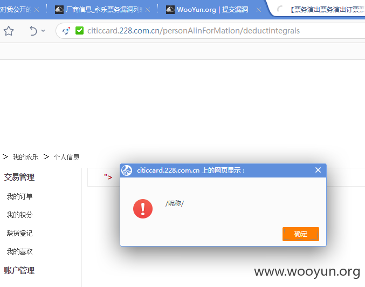
Task: Switch to the 对我公开的 tab
Action: (x=15, y=10)
